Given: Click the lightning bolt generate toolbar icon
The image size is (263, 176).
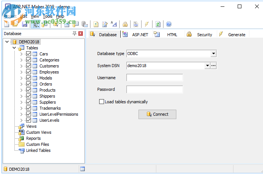Looking at the screenshot, I should coord(147,24).
